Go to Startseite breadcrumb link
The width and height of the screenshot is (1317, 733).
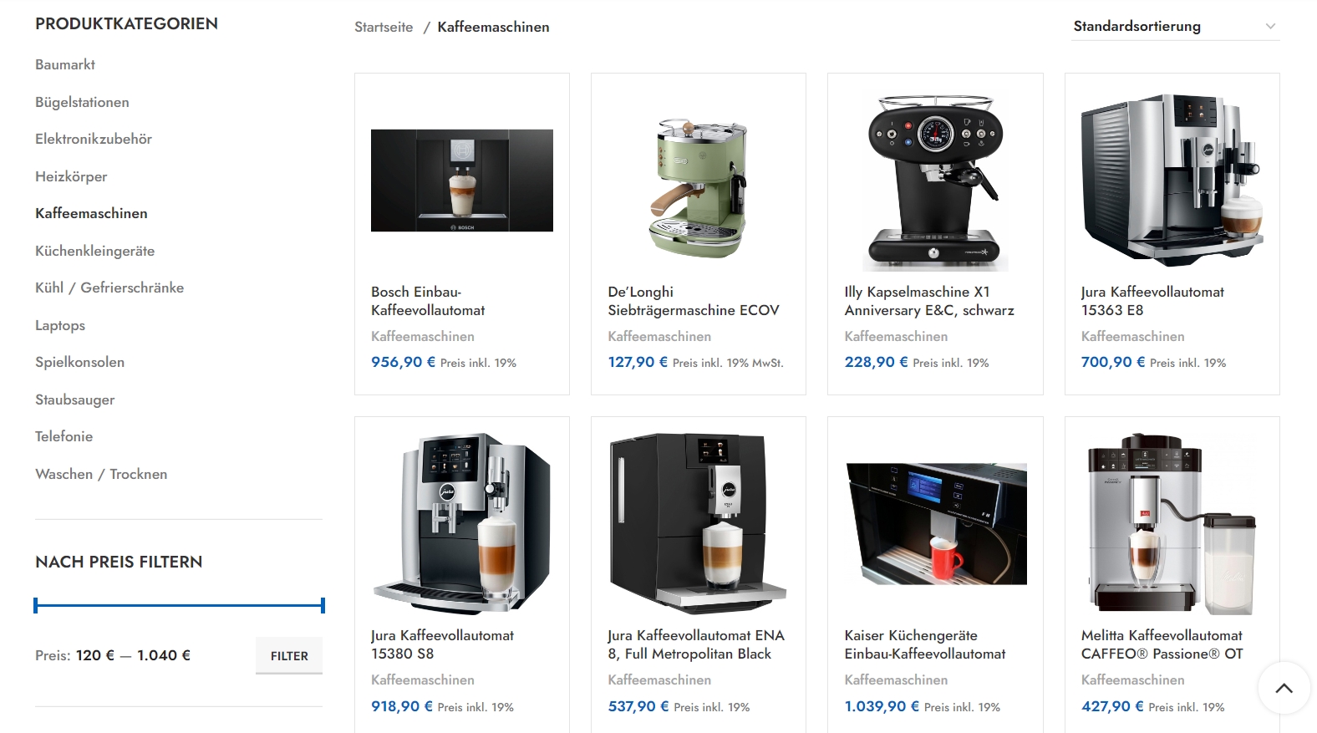pos(384,27)
